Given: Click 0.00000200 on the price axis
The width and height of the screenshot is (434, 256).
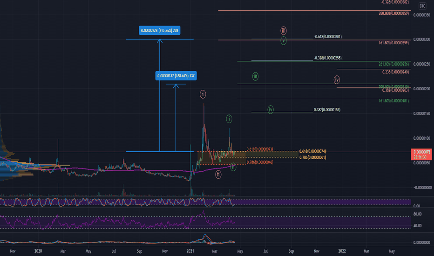Looking at the screenshot, I should (x=421, y=89).
